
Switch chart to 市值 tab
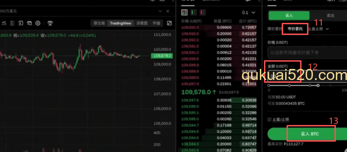point(156,23)
